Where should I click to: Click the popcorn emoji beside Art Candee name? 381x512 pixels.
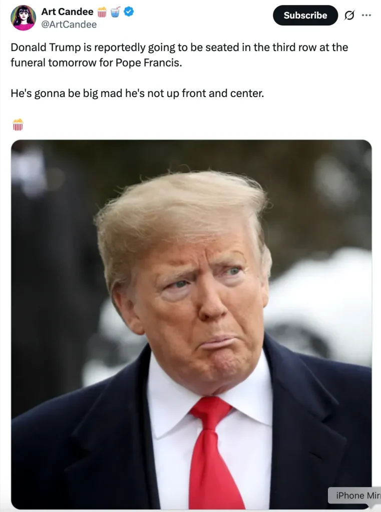coord(102,12)
